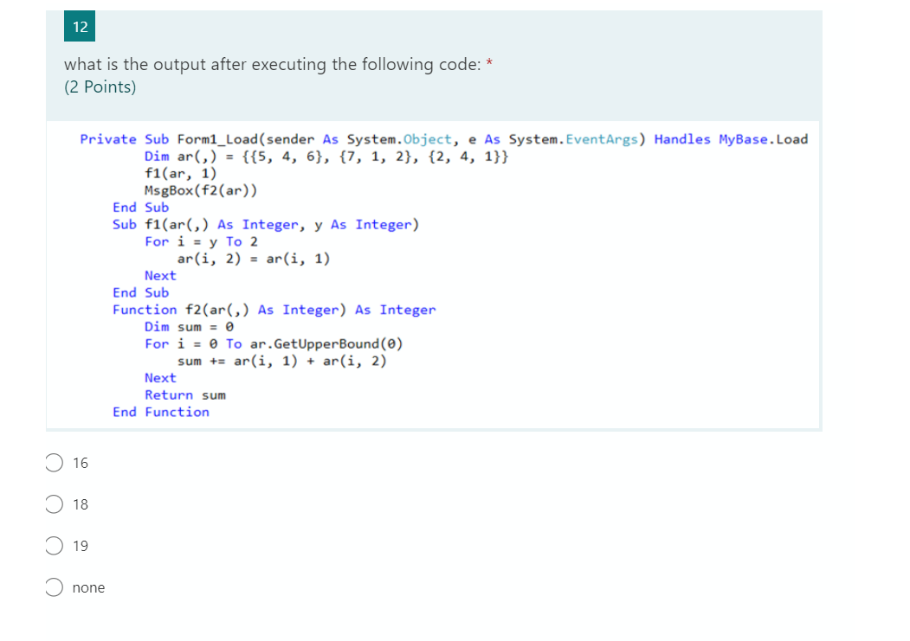Select the radio button for answer 18
Viewport: 910px width, 641px height.
(54, 504)
